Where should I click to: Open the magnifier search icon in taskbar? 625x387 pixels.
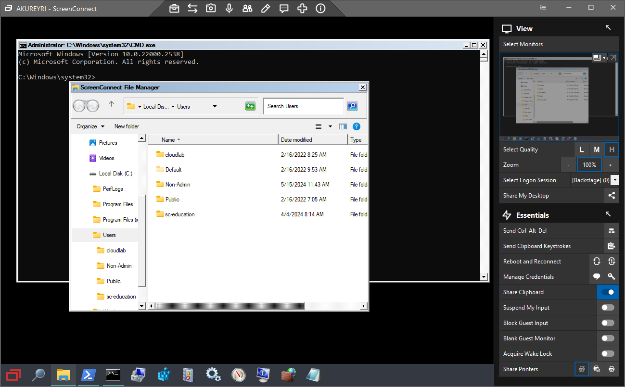(x=38, y=375)
